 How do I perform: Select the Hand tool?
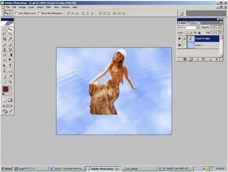coord(5,82)
